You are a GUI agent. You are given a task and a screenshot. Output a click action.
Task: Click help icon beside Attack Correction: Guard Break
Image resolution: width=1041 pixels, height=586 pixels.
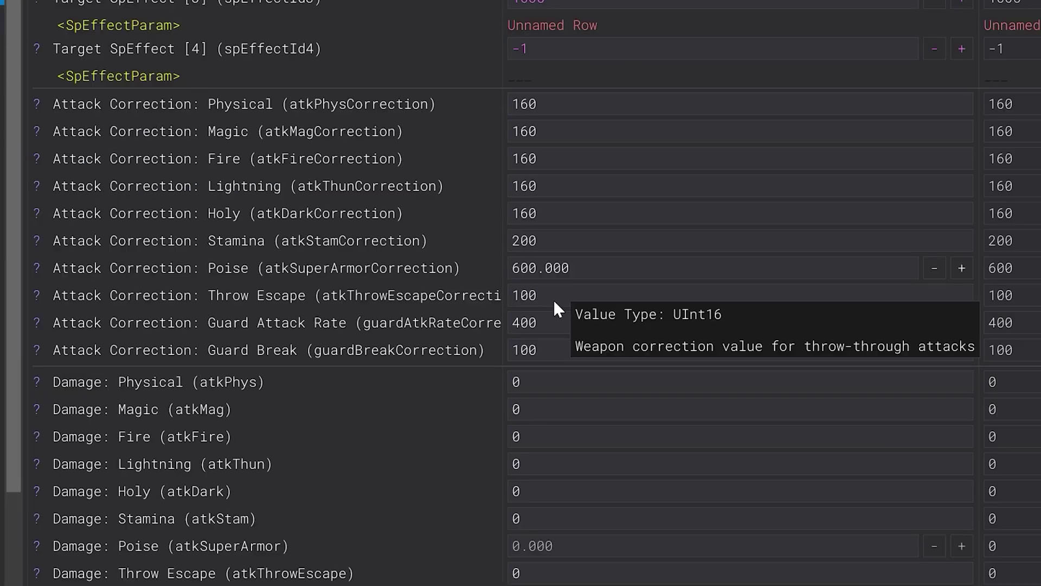(x=37, y=351)
